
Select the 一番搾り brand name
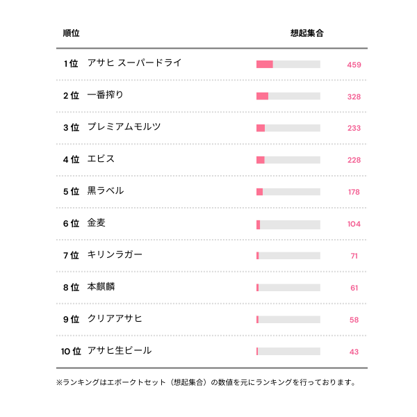[106, 95]
